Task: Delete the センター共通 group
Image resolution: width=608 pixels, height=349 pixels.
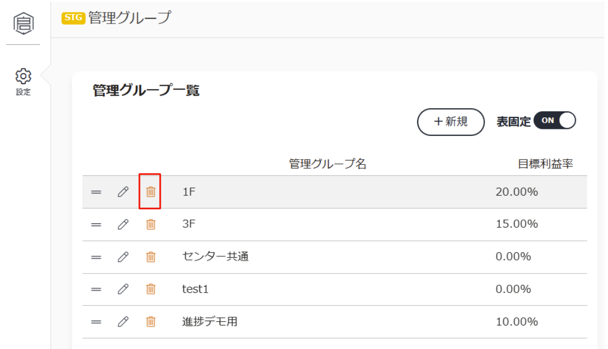Action: 150,257
